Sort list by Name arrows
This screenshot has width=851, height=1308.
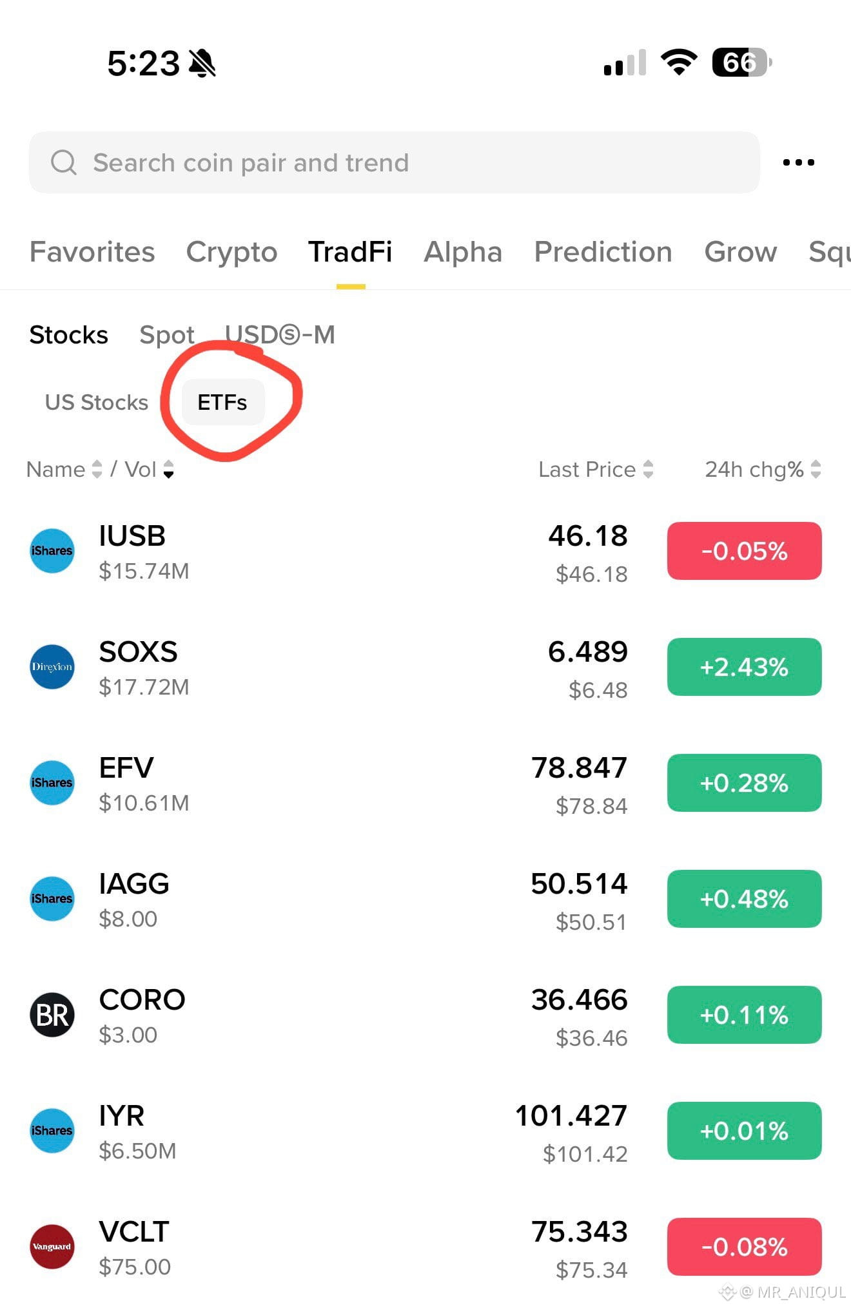tap(97, 469)
